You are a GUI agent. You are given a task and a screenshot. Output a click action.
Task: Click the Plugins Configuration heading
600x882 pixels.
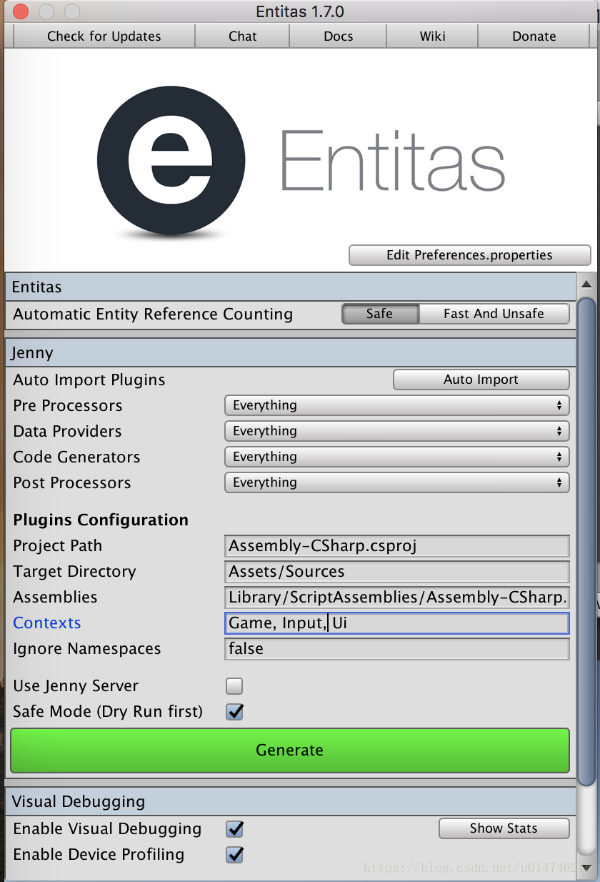(101, 520)
